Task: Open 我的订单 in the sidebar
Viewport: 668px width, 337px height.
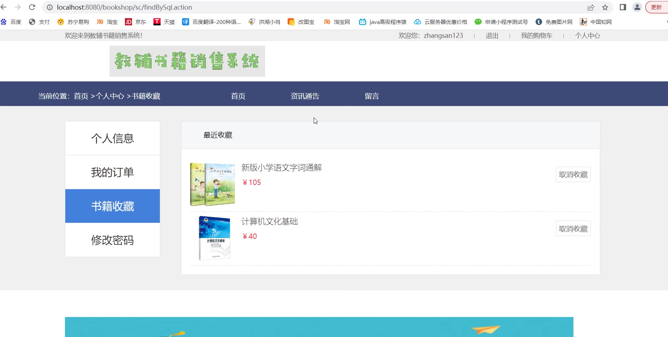Action: 112,172
